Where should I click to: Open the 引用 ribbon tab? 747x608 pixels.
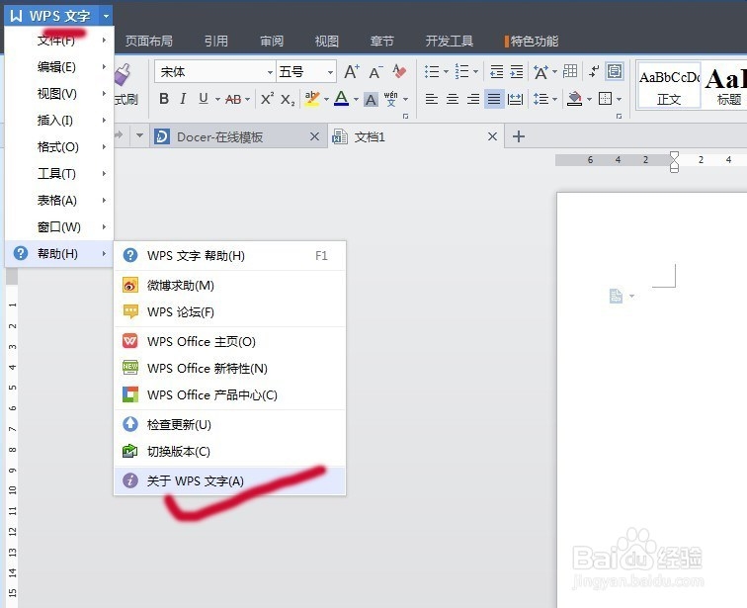[x=215, y=41]
